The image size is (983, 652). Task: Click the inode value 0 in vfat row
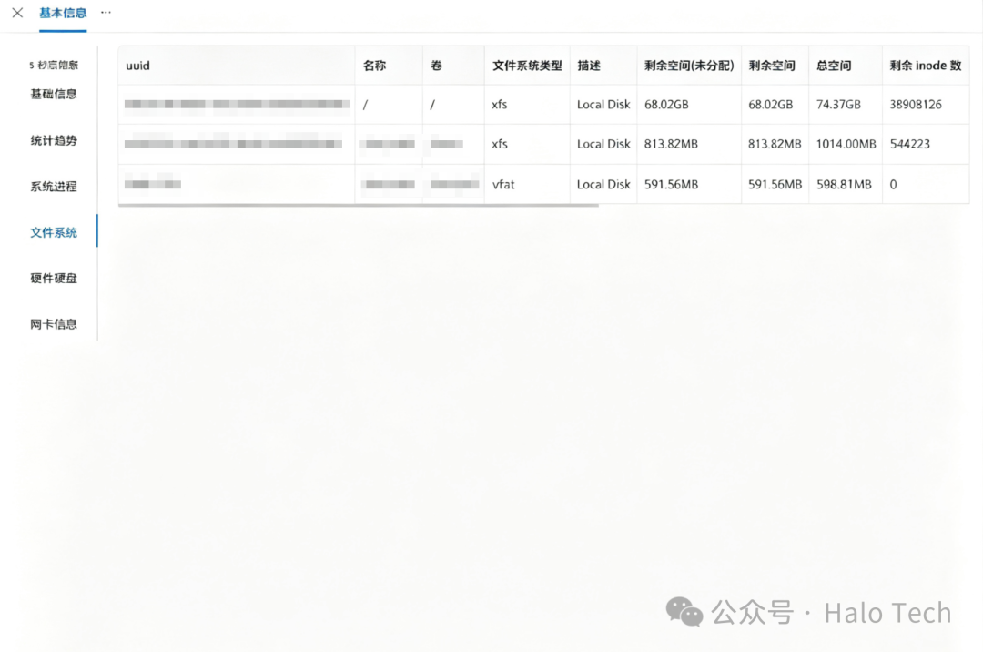click(894, 184)
